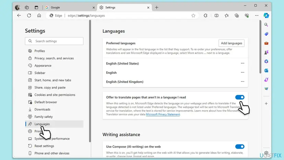284x160 pixels.
Task: Close the Settings tab
Action: 148,8
